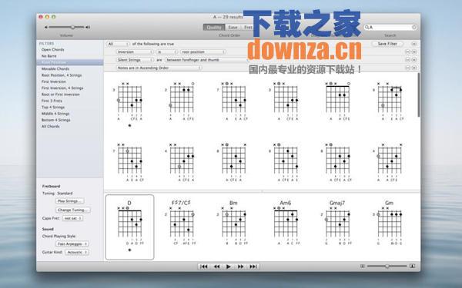Select the Bm chord diagram
The height and width of the screenshot is (288, 462).
tap(233, 223)
